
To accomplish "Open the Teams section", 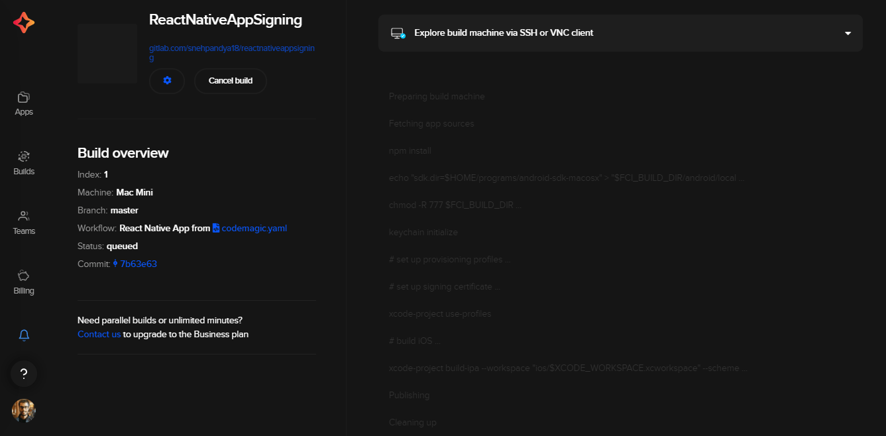I will 24,223.
